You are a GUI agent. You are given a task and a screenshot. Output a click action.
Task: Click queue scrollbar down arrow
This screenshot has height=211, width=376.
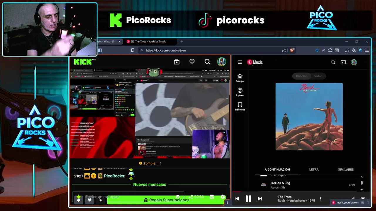[362, 190]
